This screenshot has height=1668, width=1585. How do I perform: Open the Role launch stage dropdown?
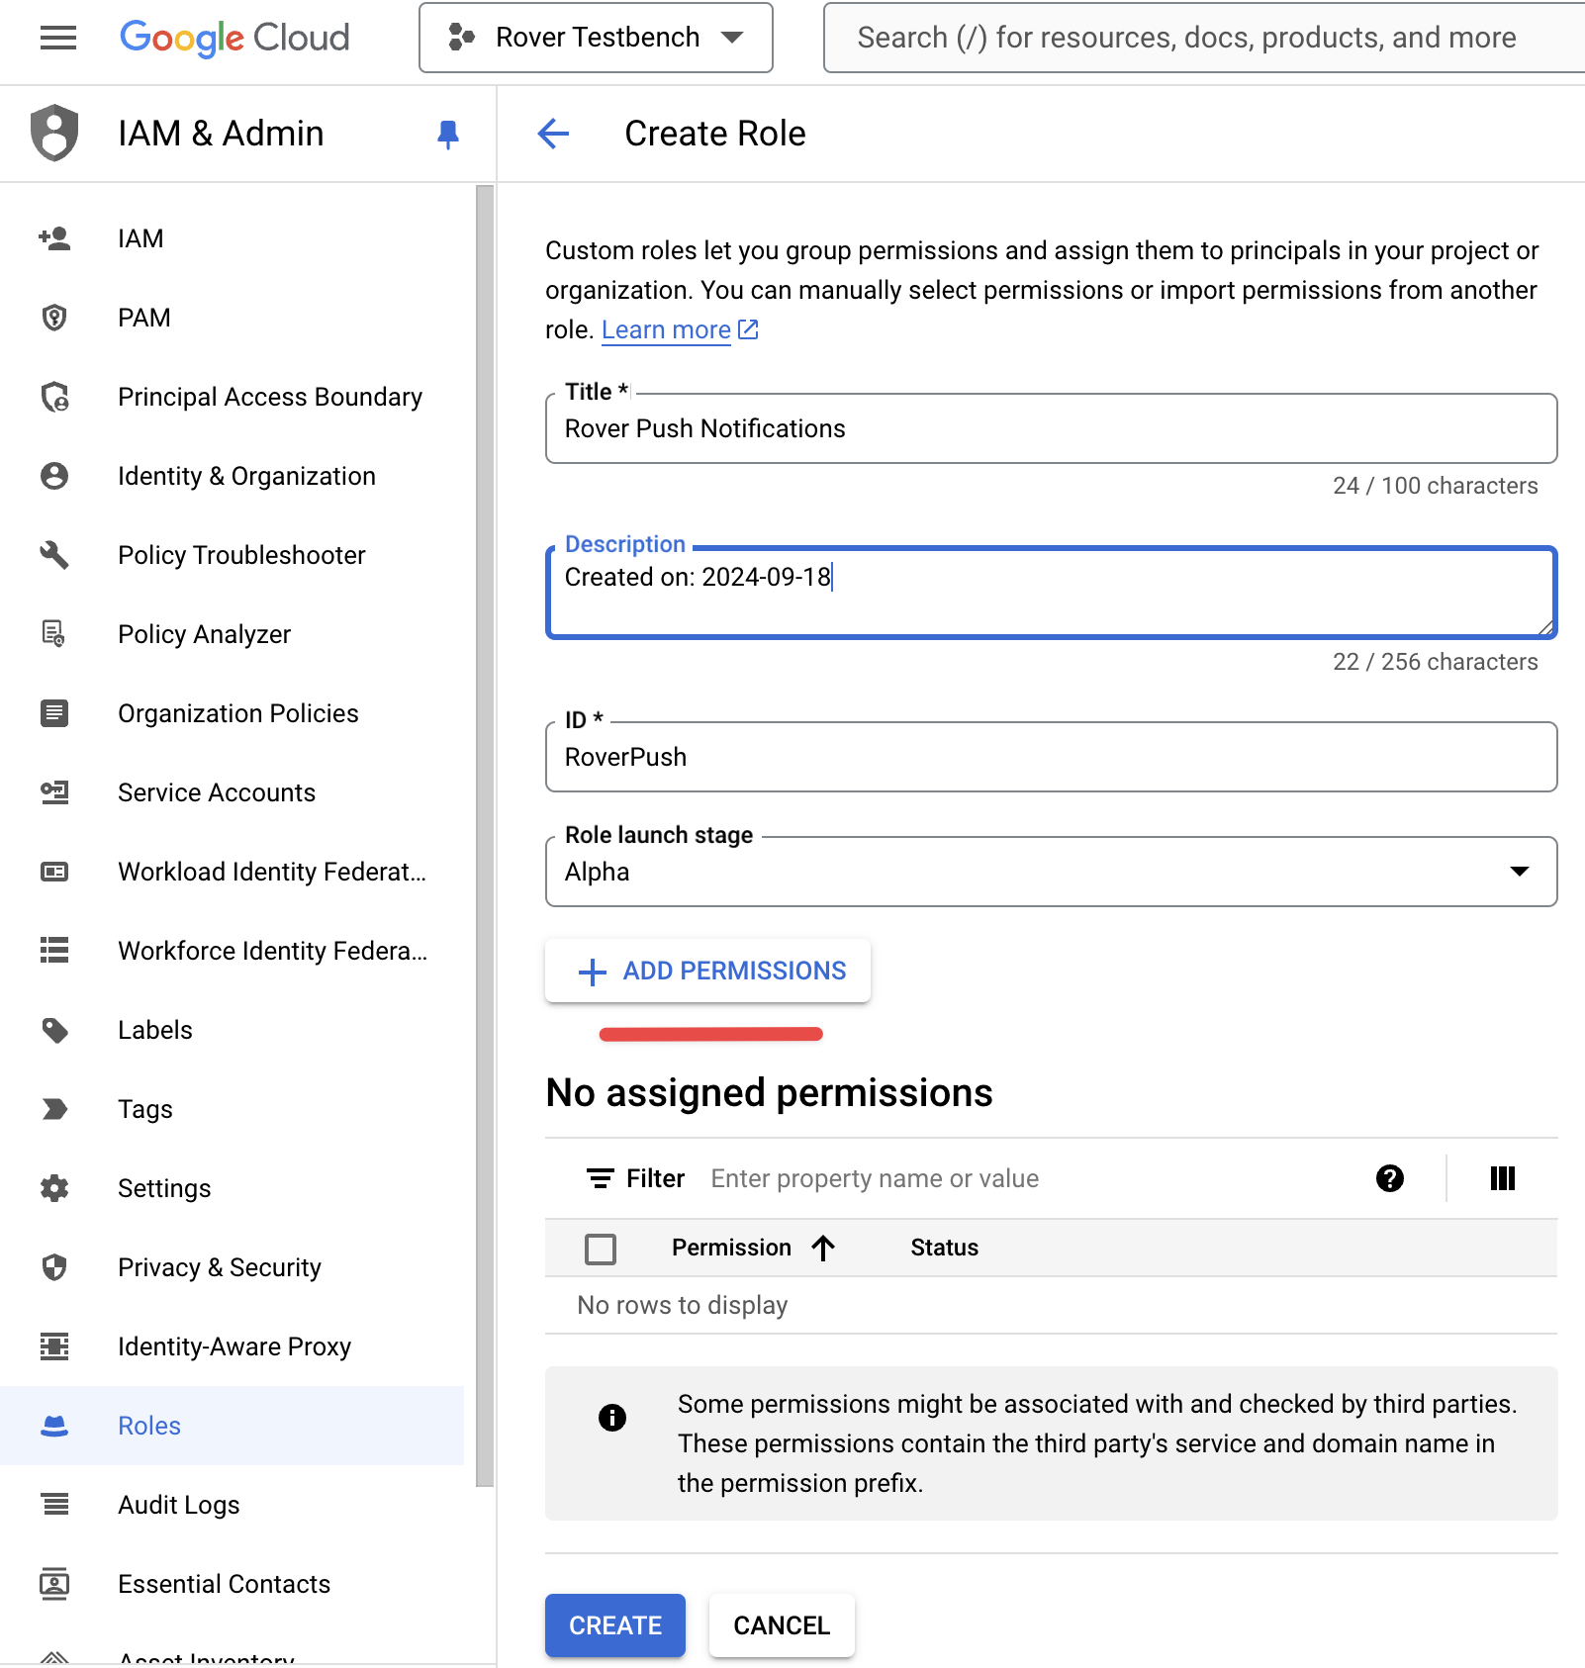(1051, 872)
